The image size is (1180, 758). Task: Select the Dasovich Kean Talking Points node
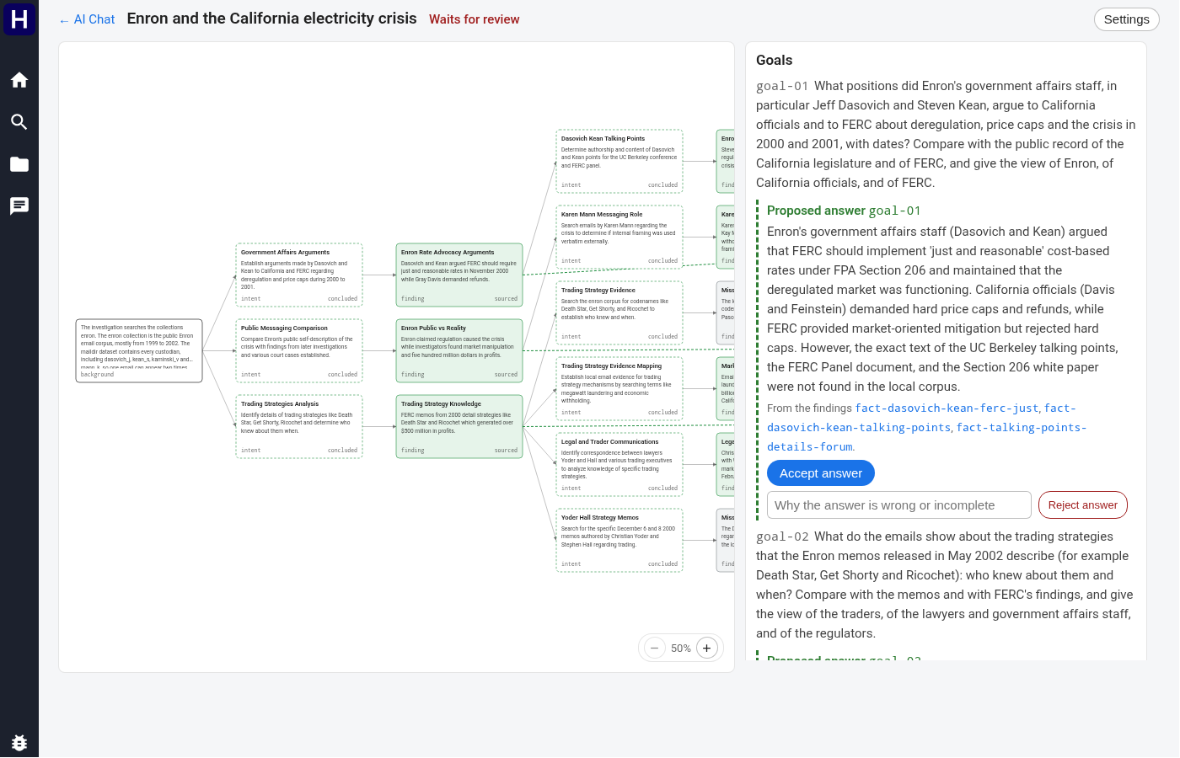coord(619,162)
